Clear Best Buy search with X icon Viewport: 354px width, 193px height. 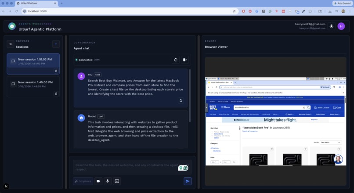point(304,107)
